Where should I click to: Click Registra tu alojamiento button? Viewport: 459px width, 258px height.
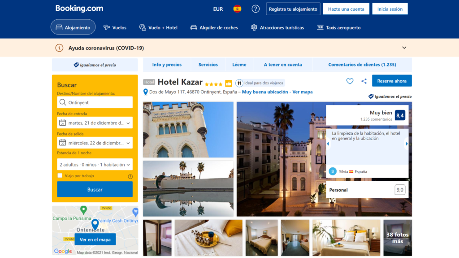[x=293, y=9]
